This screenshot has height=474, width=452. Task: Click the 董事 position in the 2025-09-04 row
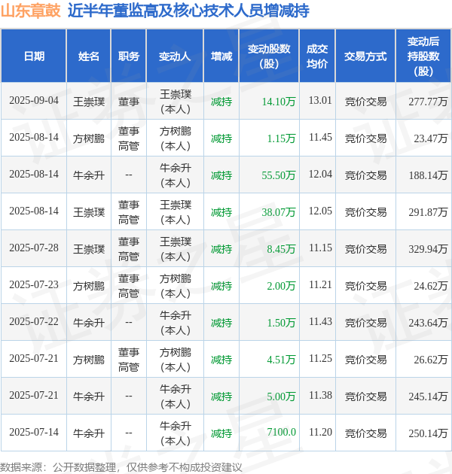129,102
